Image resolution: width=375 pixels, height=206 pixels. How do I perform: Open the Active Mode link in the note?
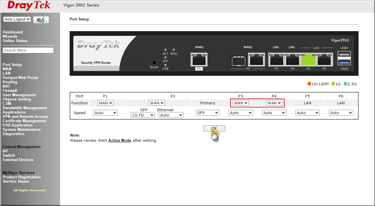click(x=120, y=140)
